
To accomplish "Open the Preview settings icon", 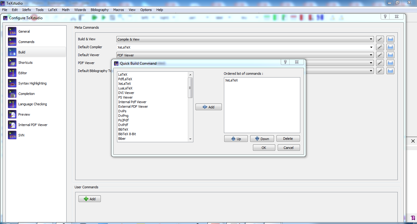I will point(12,114).
